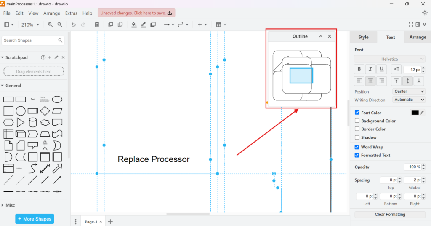The image size is (431, 226).
Task: Click the eyedropper next to Font Color
Action: [422, 113]
